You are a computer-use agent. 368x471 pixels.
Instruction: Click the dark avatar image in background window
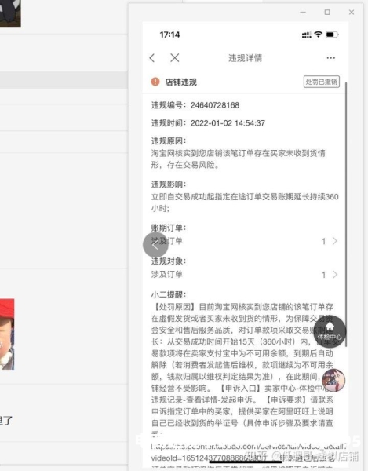click(10, 13)
